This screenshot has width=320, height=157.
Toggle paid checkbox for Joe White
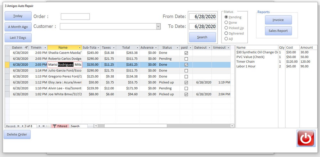pos(186,95)
